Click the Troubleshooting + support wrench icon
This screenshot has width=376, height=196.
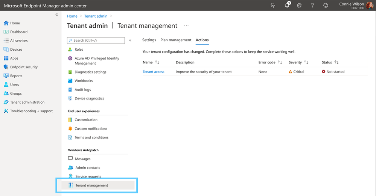(x=6, y=111)
